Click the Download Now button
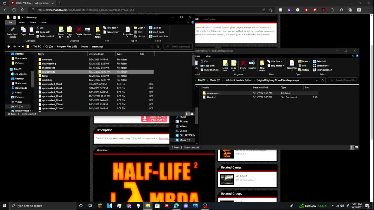The height and width of the screenshot is (210, 374). (x=154, y=119)
